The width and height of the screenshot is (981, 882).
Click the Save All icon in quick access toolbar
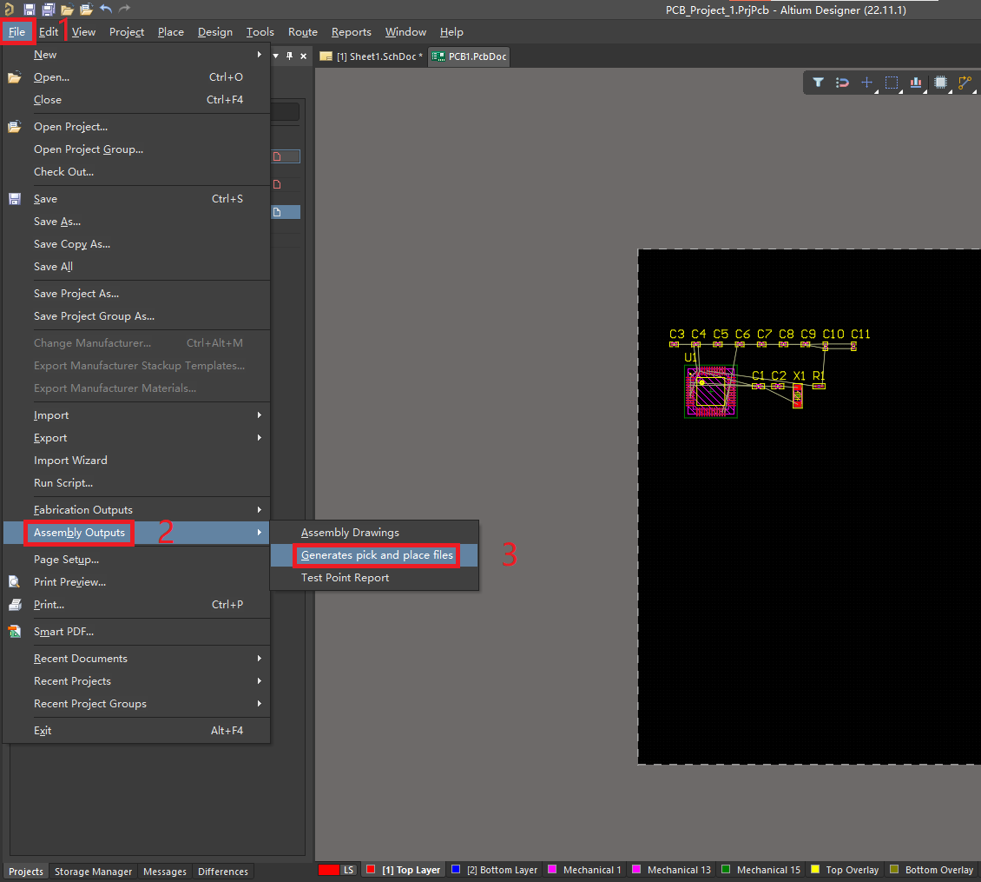point(48,10)
